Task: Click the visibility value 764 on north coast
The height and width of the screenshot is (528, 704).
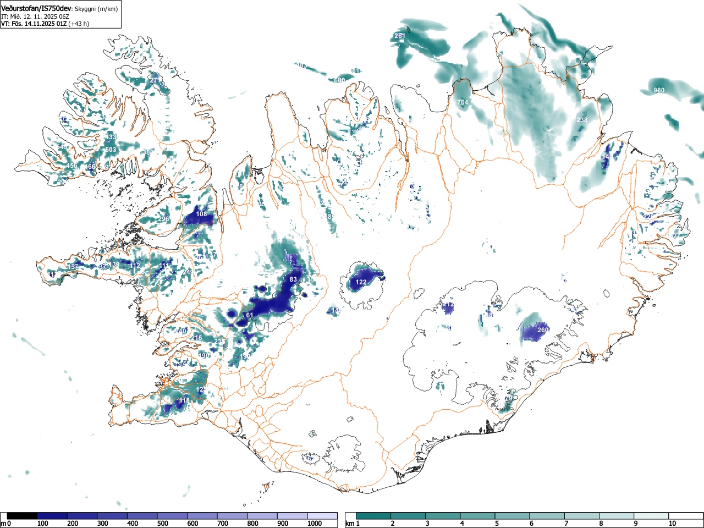Action: (x=463, y=102)
